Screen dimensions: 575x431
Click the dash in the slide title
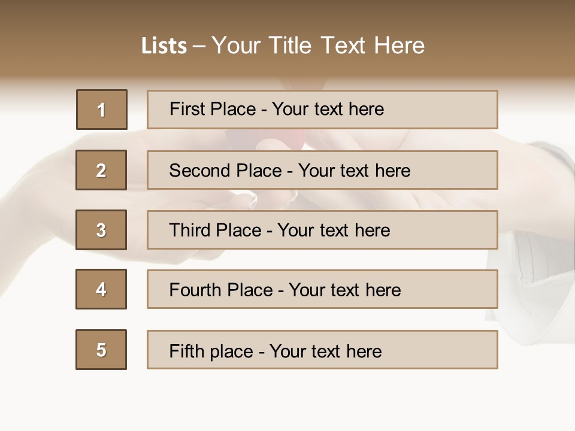(x=199, y=46)
